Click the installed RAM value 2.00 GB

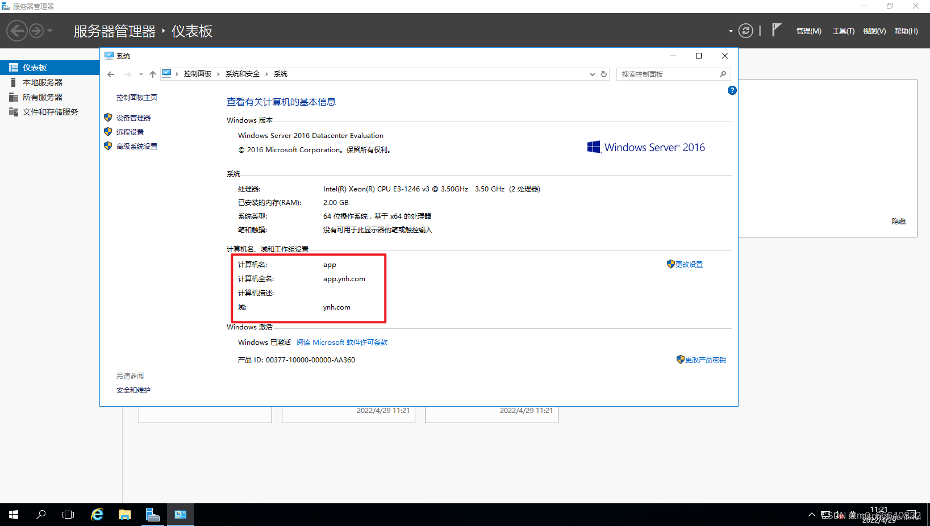coord(336,203)
